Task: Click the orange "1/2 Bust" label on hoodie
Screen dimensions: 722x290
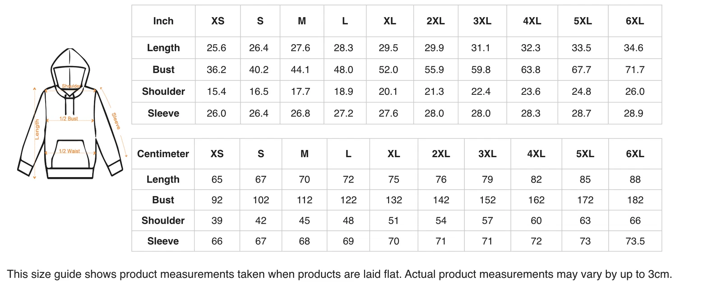Action: [69, 119]
